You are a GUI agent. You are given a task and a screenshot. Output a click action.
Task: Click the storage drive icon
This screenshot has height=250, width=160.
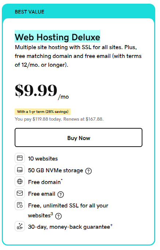coord(20,170)
